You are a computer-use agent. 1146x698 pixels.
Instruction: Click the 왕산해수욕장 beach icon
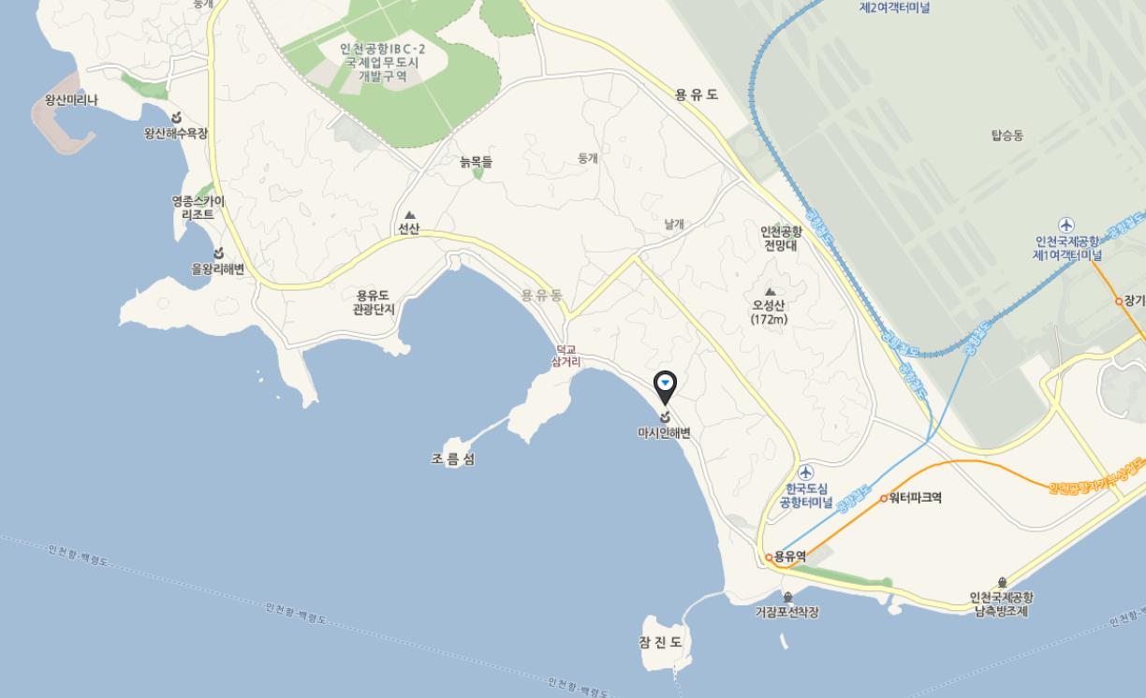tap(176, 118)
